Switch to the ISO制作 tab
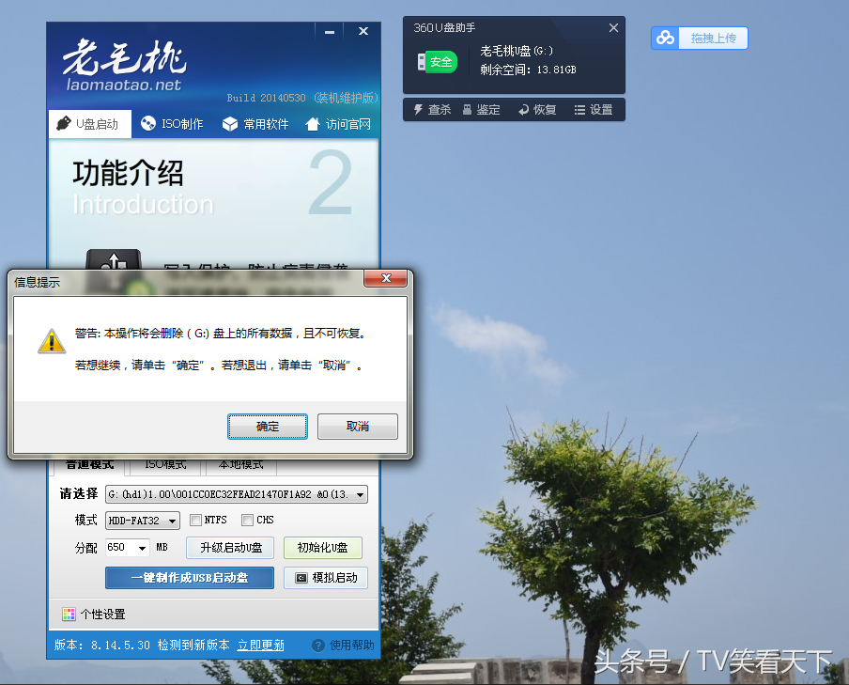Image resolution: width=849 pixels, height=685 pixels. point(172,124)
